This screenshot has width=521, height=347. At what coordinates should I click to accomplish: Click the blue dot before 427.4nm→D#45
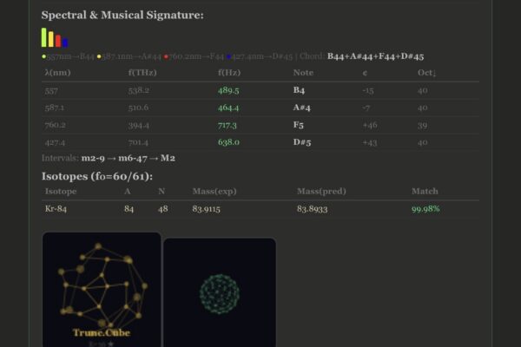click(228, 56)
